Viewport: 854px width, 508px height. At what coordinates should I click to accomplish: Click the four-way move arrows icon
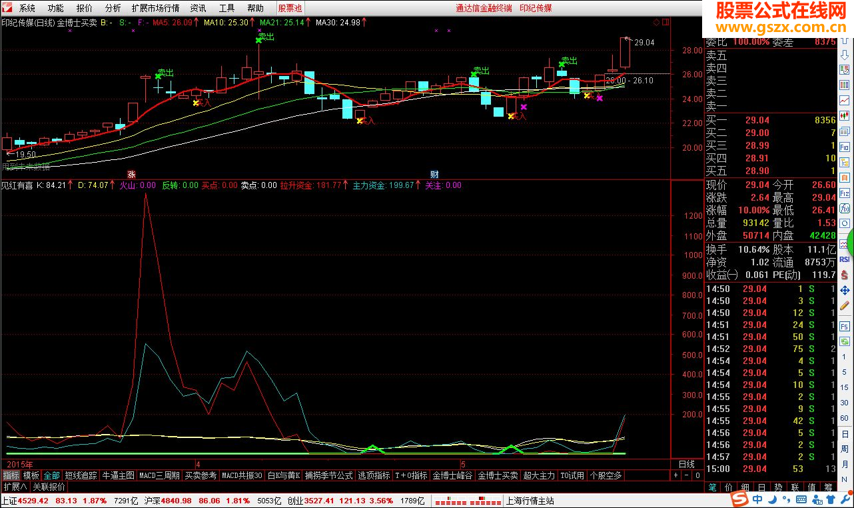[845, 291]
